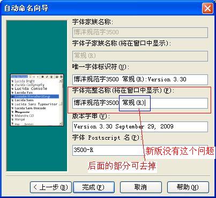The height and width of the screenshot is (198, 216).
Task: Click the 字体家族名称 label
Action: coord(92,22)
